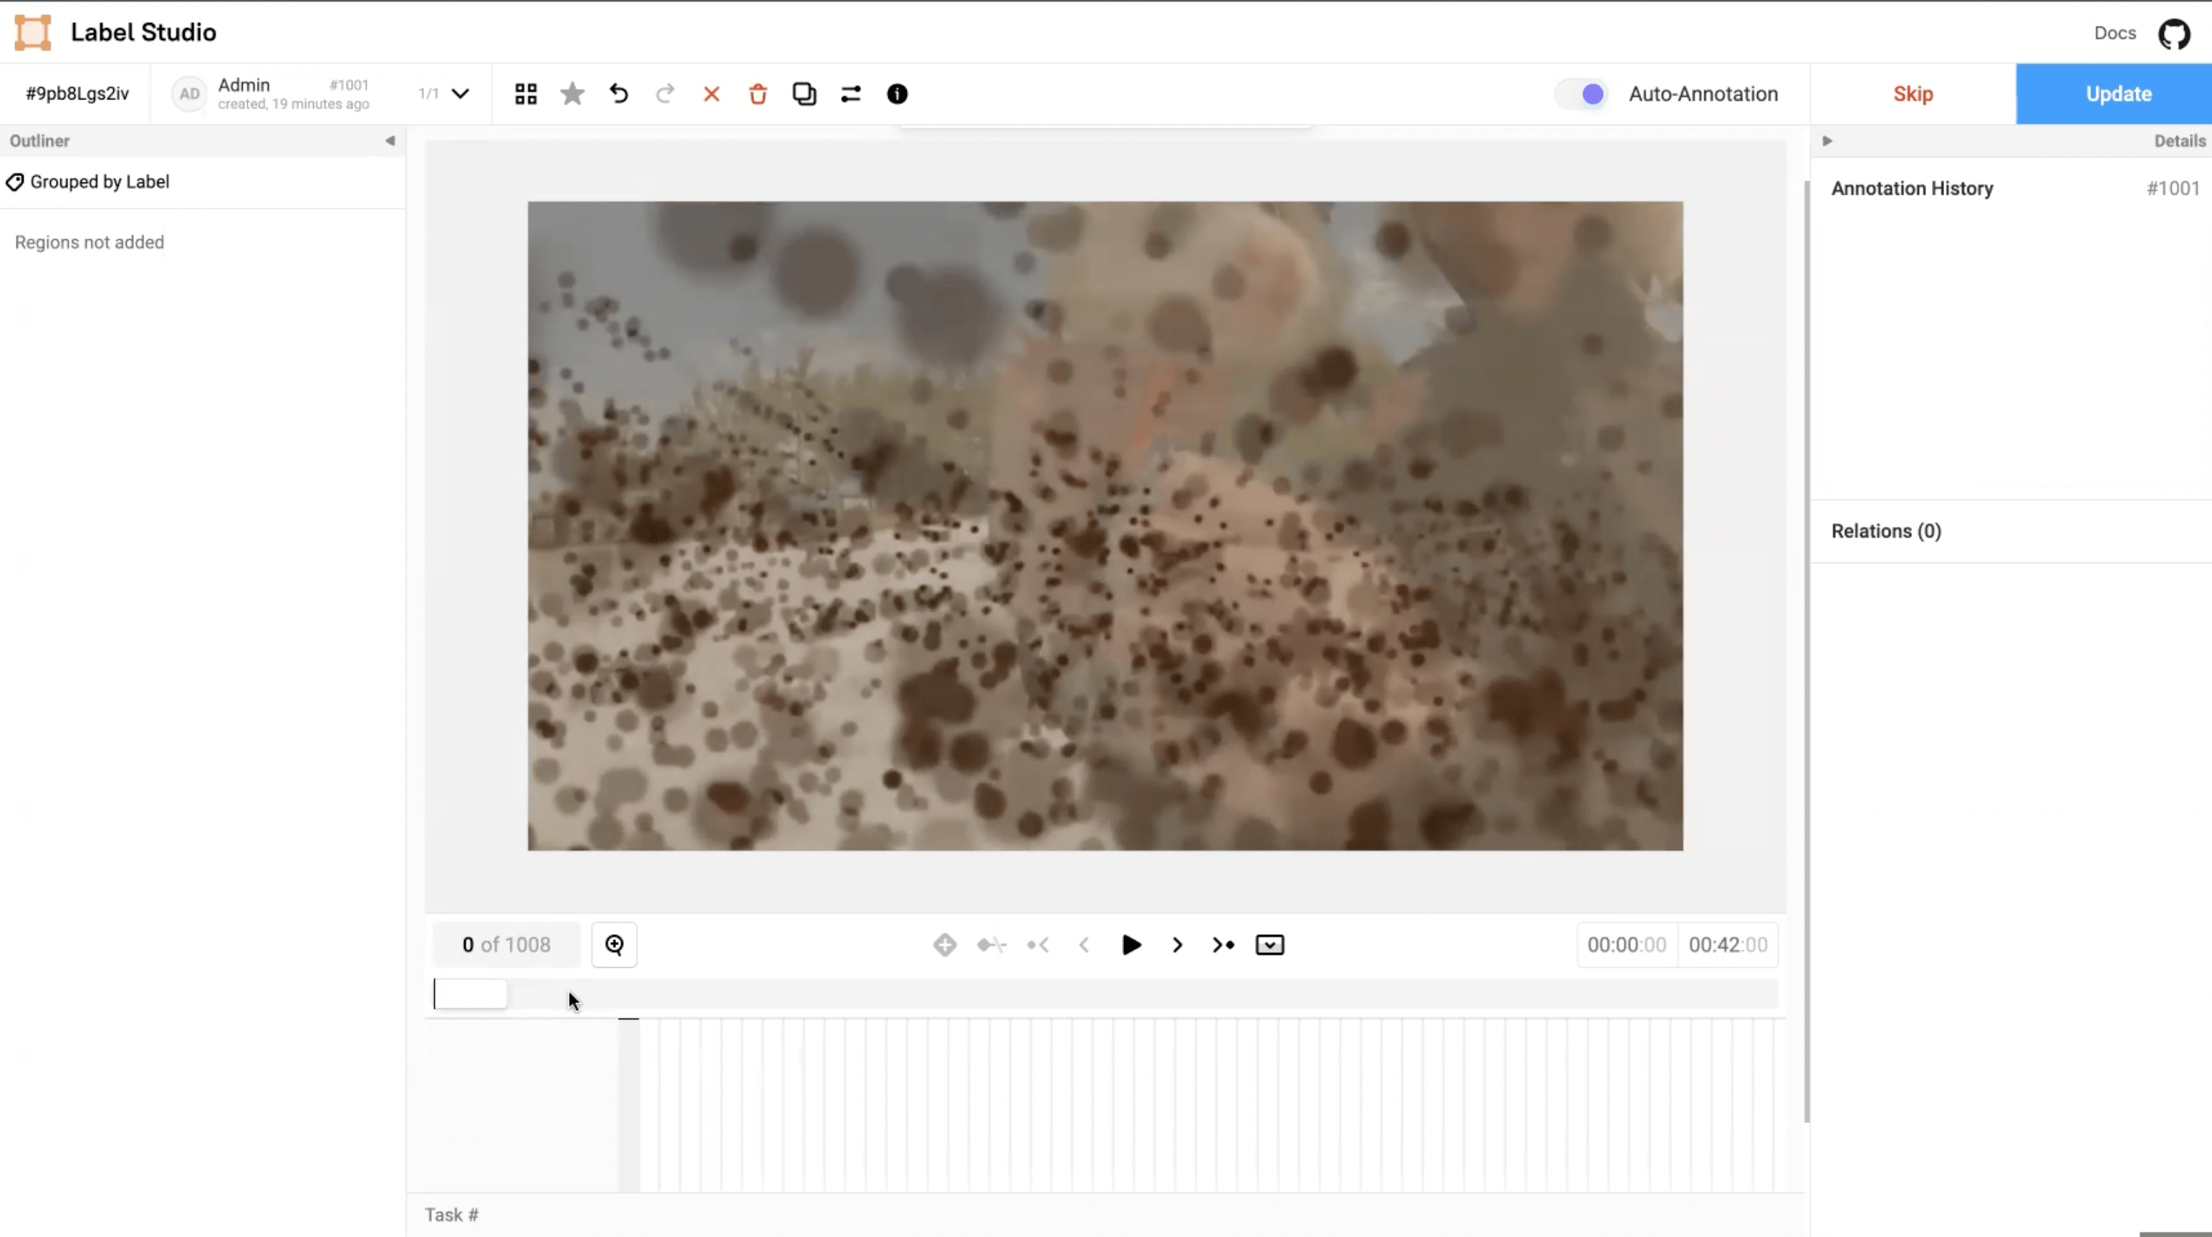Viewport: 2212px width, 1237px height.
Task: Open the settings sliders icon
Action: 850,94
